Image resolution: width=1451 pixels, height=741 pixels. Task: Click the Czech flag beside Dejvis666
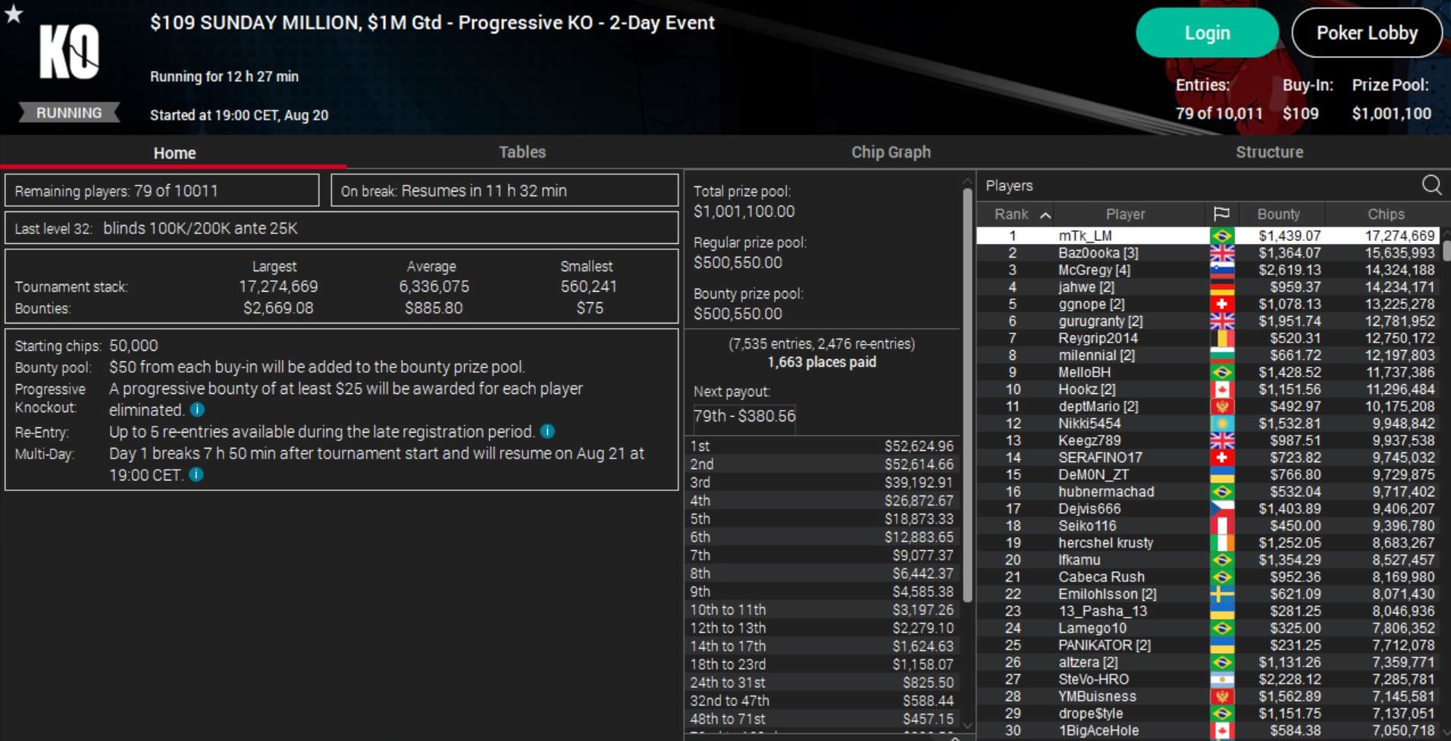(x=1222, y=508)
